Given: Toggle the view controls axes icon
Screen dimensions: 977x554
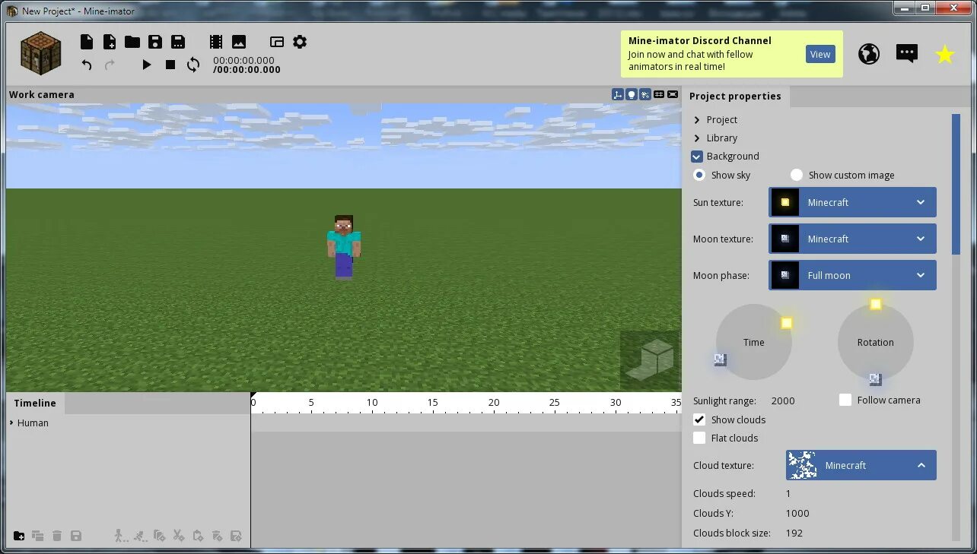Looking at the screenshot, I should [x=618, y=94].
